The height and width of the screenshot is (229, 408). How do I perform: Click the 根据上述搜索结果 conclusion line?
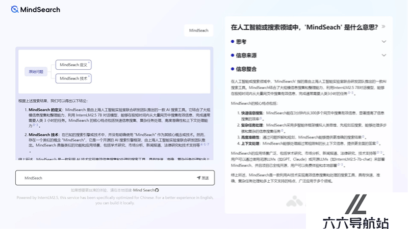click(x=54, y=101)
